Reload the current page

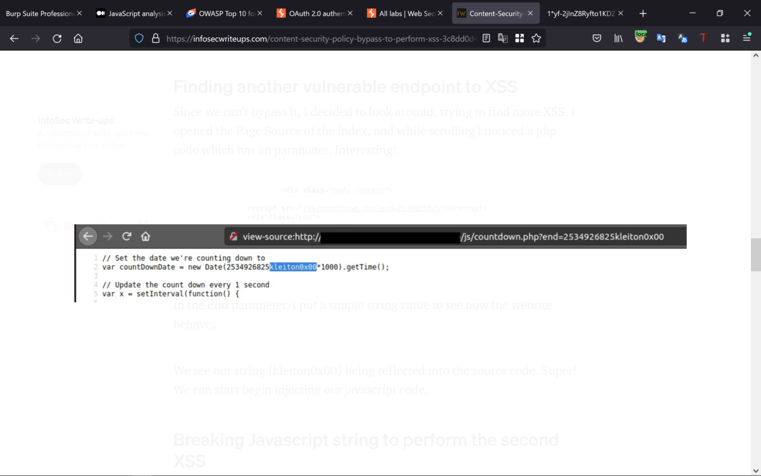click(x=57, y=38)
